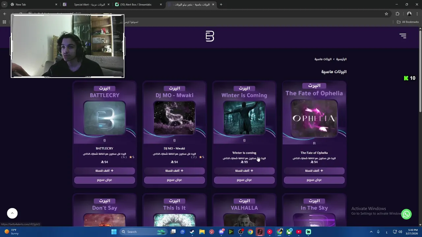This screenshot has width=422, height=237.
Task: Click the DJ MO - Mwaki 5-star rating
Action: [x=201, y=157]
